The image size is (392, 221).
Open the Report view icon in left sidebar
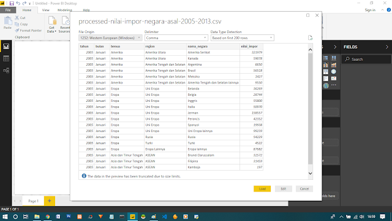pyautogui.click(x=6, y=47)
